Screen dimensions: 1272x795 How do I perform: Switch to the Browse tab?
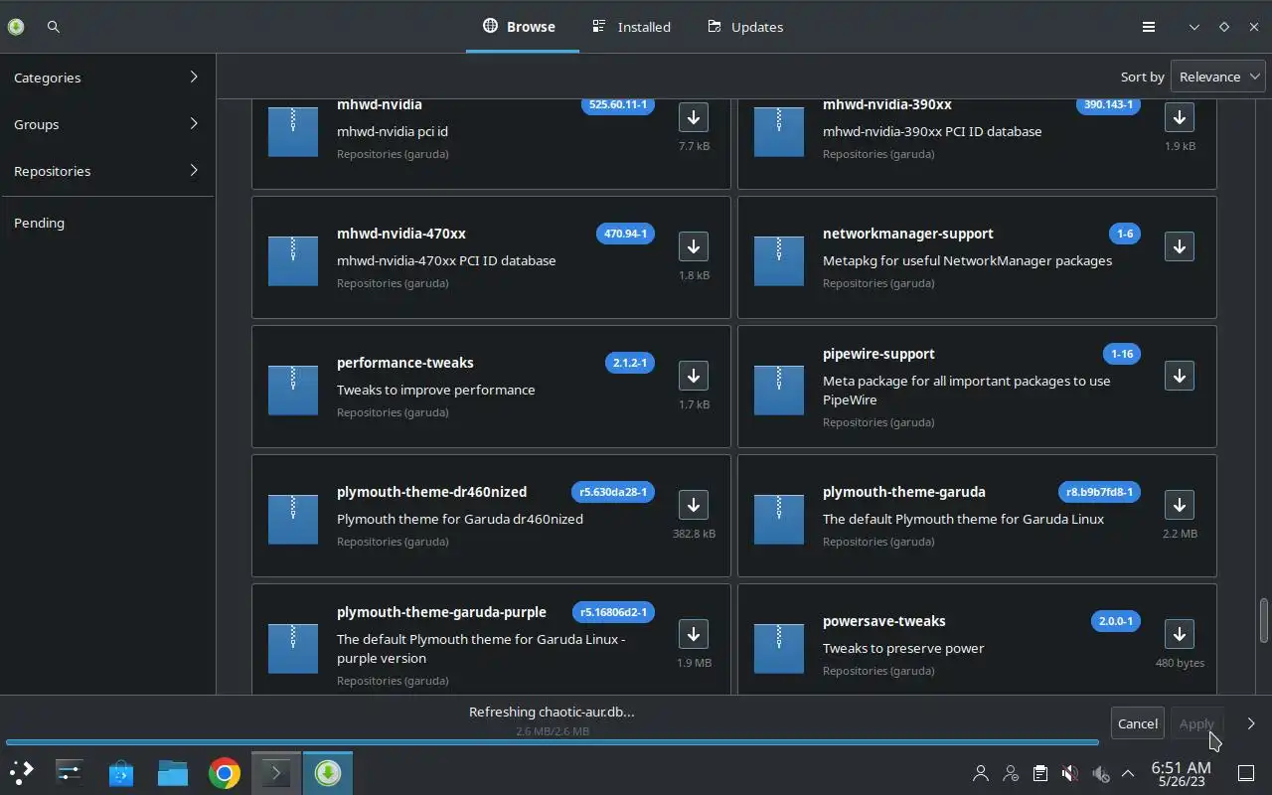(520, 27)
